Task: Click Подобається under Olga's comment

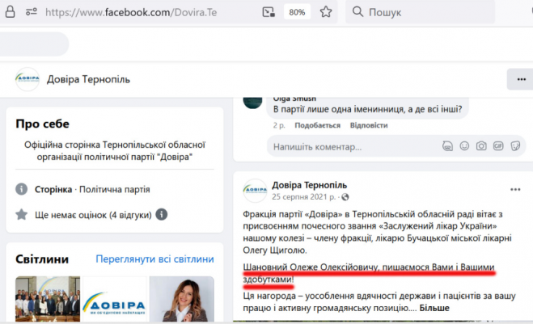Action: (317, 125)
